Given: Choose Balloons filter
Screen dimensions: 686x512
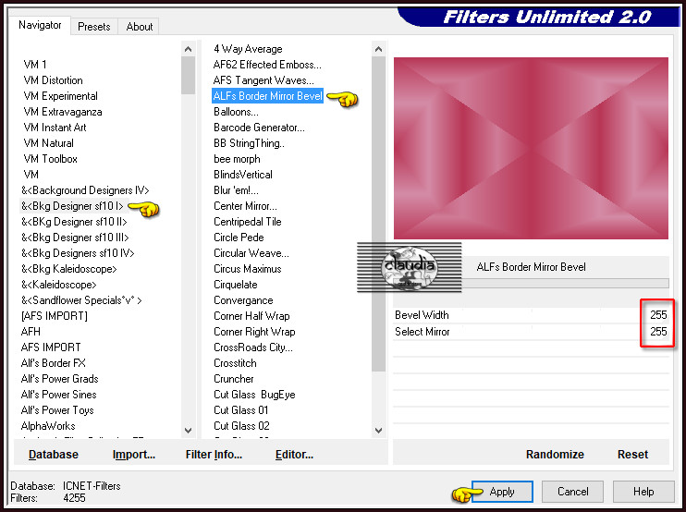Looking at the screenshot, I should 236,112.
